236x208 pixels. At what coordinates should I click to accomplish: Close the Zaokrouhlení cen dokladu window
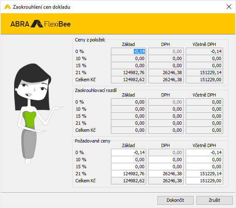[229, 7]
